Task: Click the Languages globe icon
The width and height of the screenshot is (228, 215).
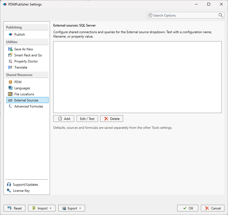Action: (10, 88)
